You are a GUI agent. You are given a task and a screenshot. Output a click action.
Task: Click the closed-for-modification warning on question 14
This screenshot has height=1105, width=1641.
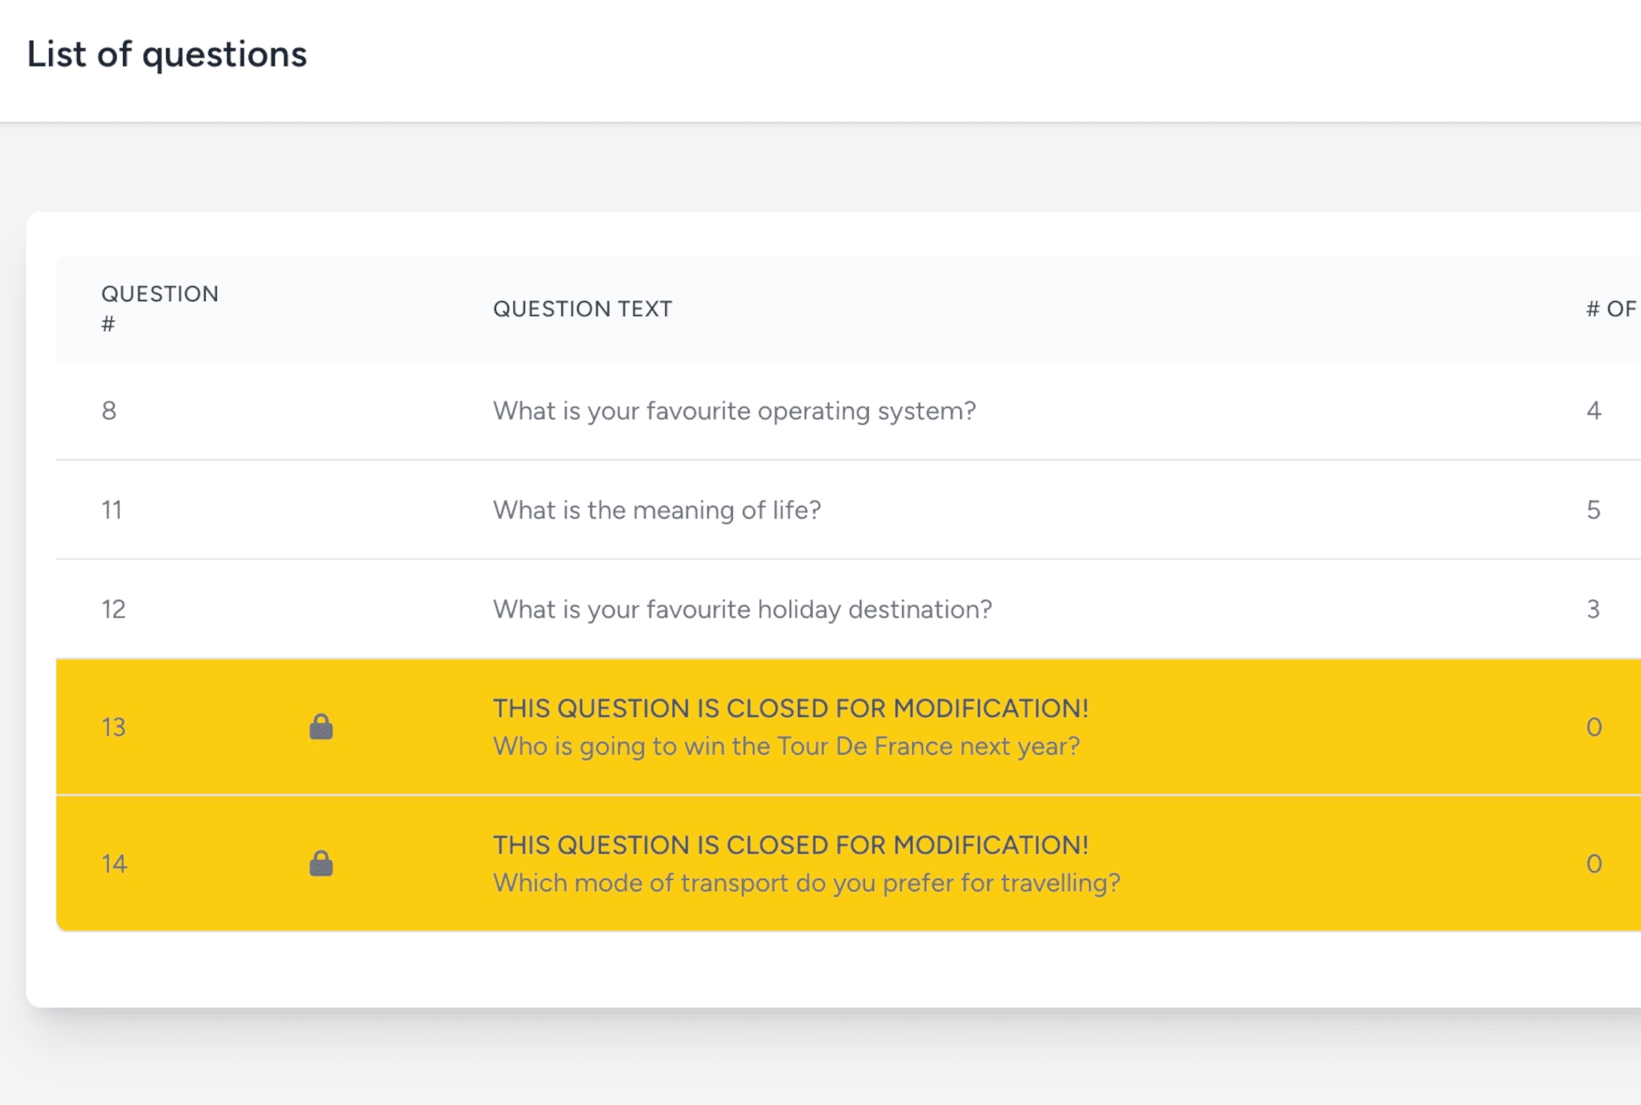click(790, 845)
